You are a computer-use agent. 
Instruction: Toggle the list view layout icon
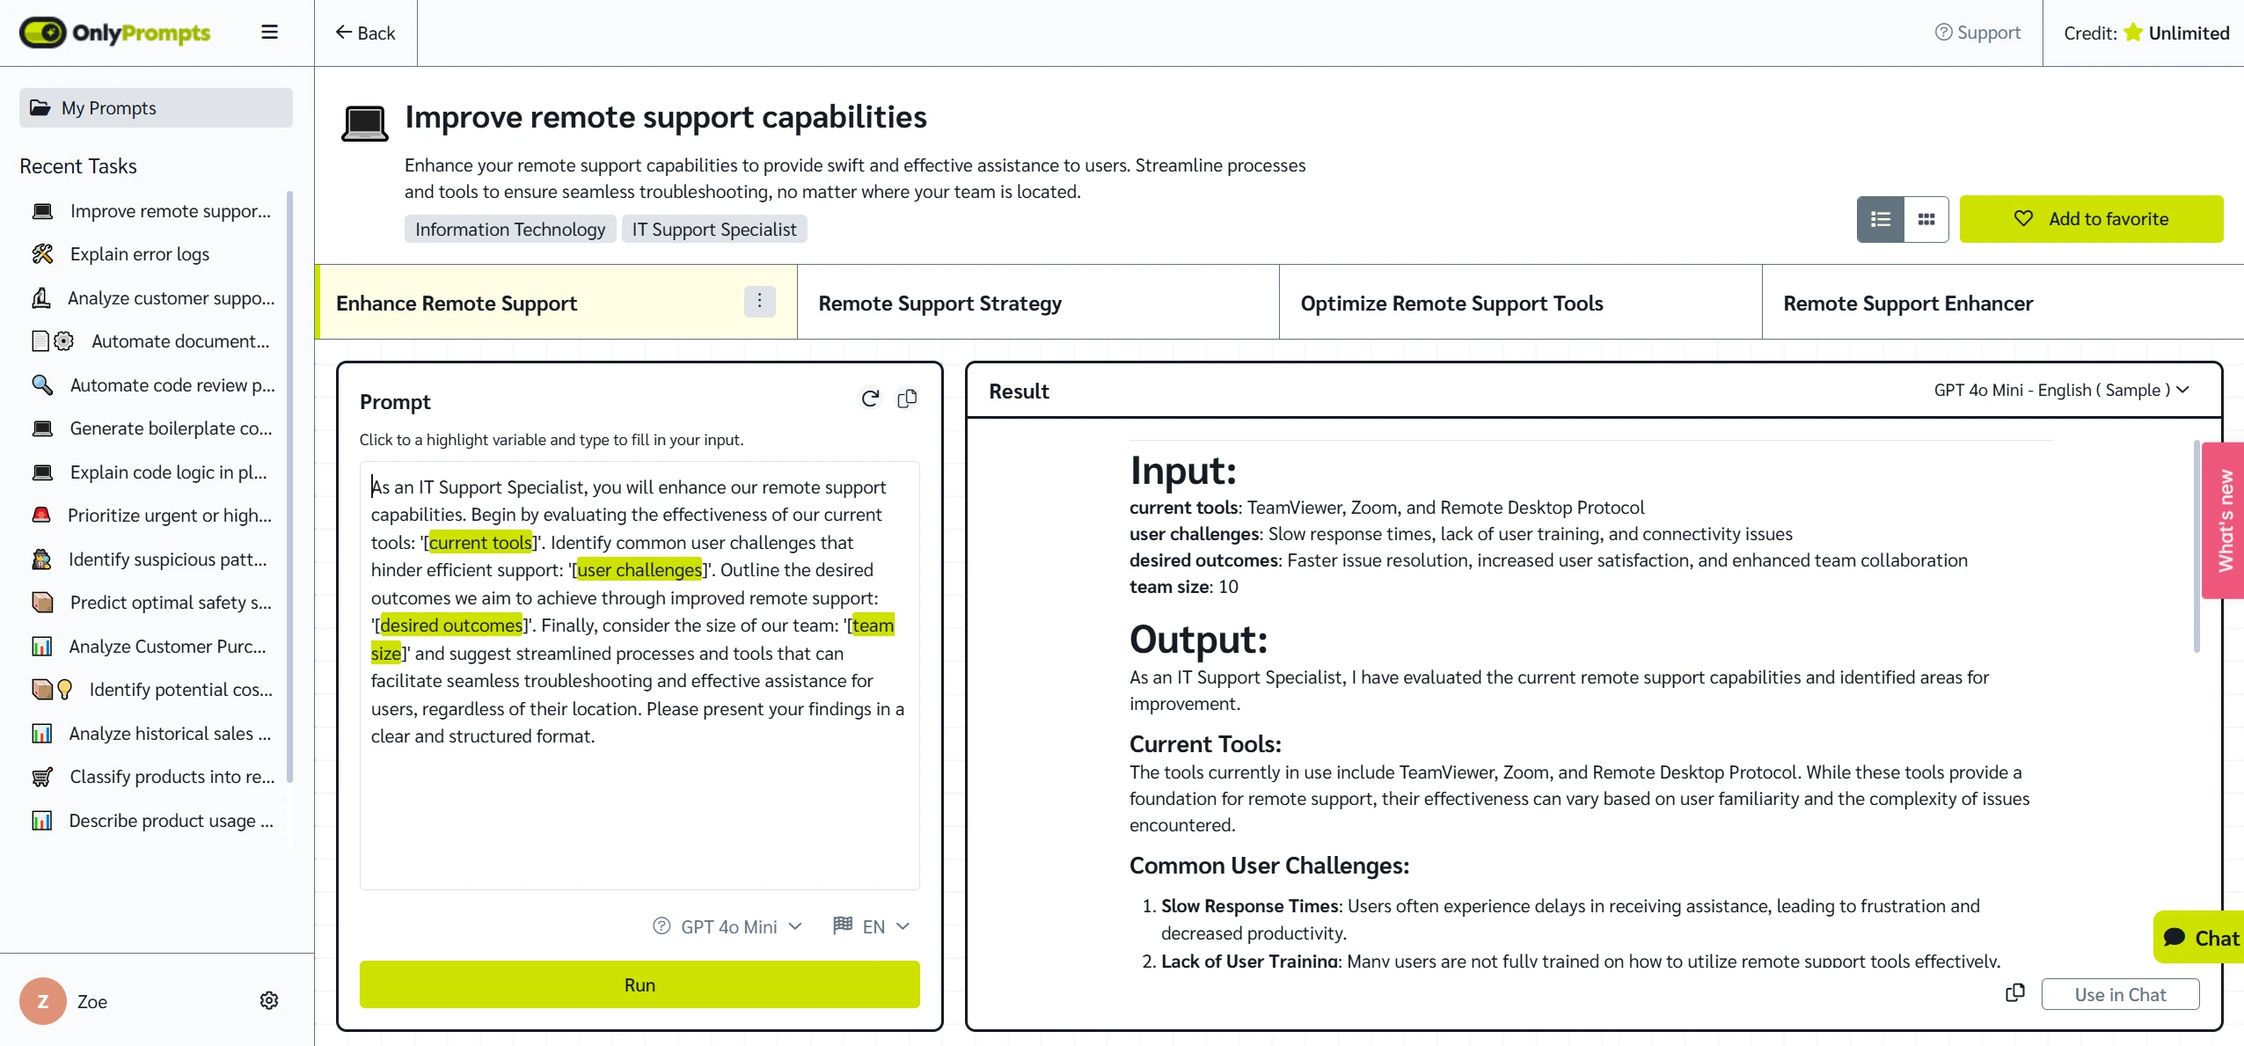pos(1881,219)
